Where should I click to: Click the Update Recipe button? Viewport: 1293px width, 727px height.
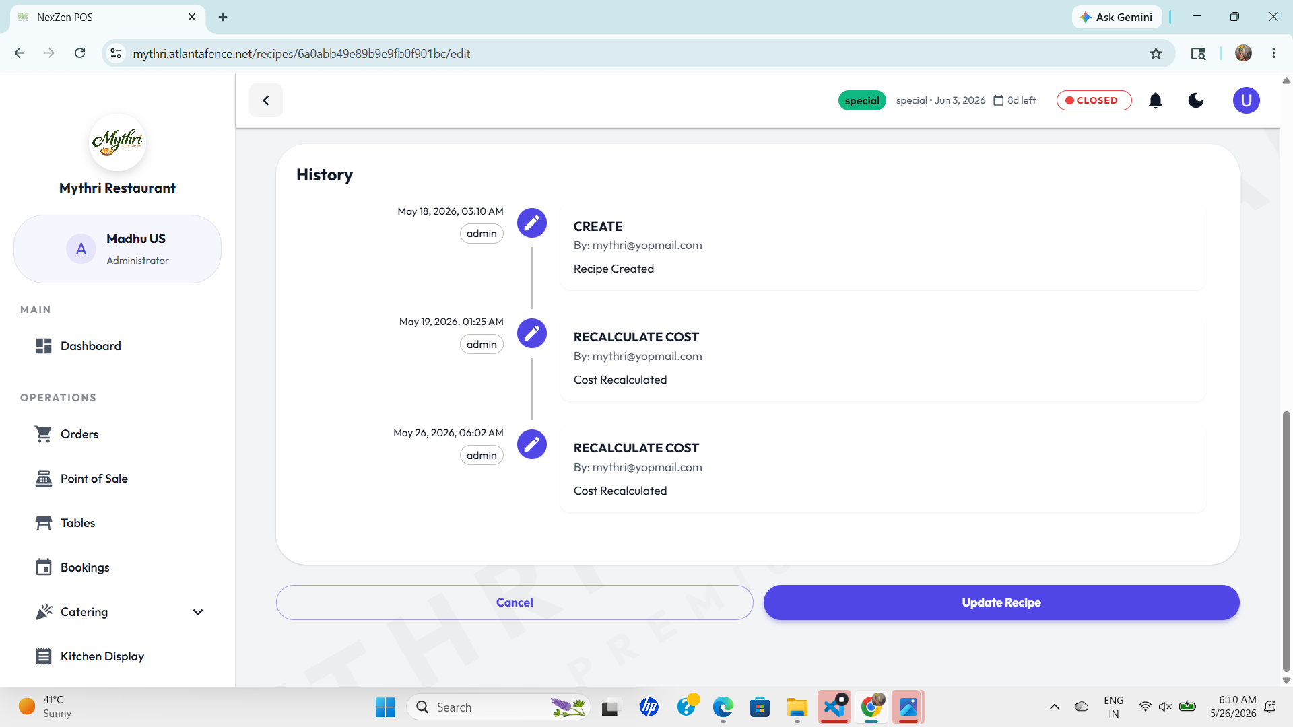[x=1001, y=602]
